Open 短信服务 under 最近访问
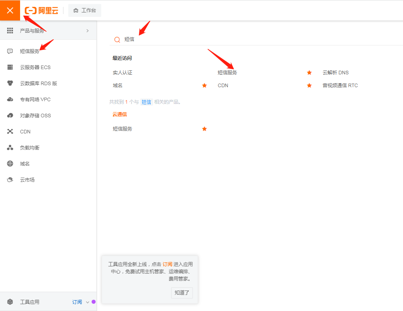Viewport: 403px width, 311px height. point(227,72)
